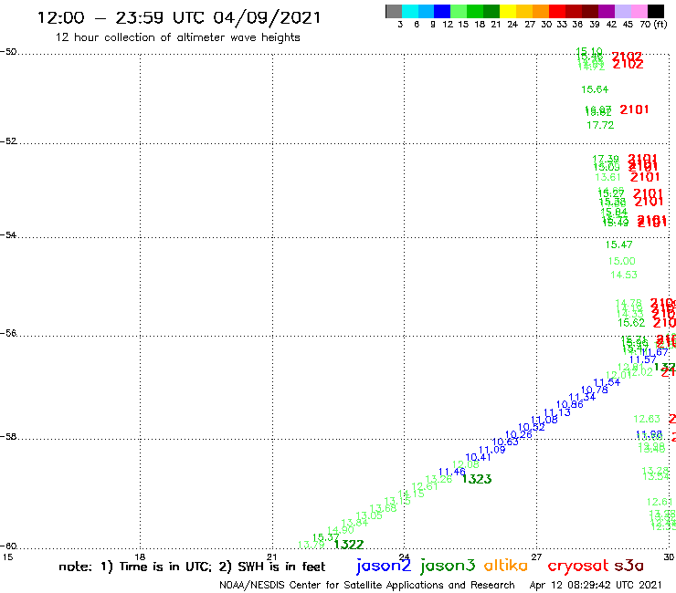Viewport: 676px width, 593px height.
Task: Click the dark green time label '1322'
Action: [349, 545]
